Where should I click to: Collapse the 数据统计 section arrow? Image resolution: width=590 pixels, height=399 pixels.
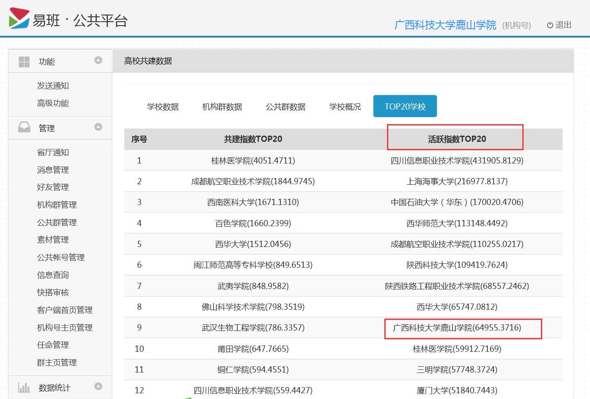[x=98, y=386]
